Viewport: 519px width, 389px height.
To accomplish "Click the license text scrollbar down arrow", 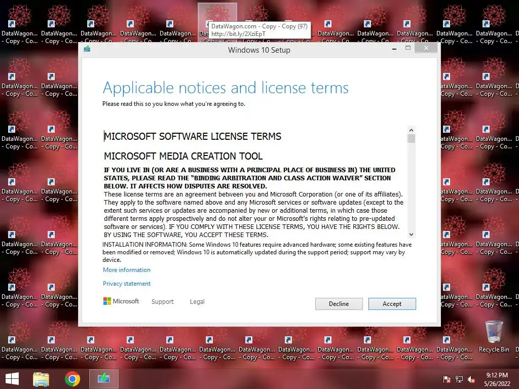I will tap(411, 235).
